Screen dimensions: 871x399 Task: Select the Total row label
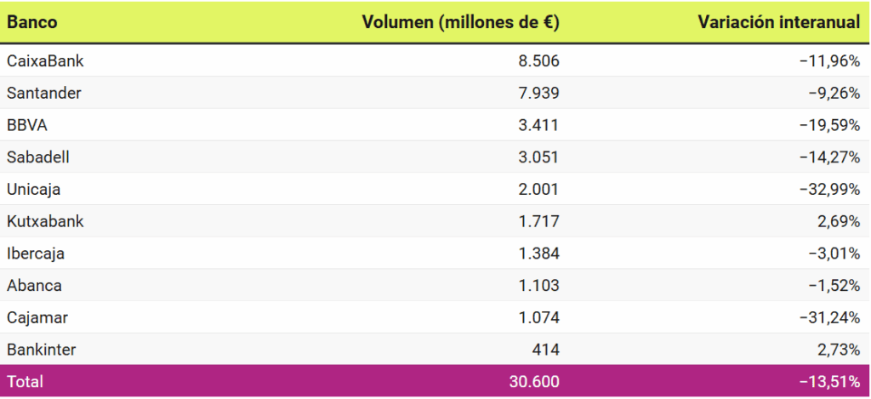25,382
